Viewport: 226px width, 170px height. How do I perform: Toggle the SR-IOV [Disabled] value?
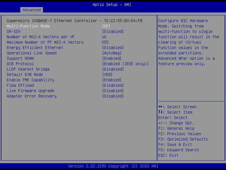[x=113, y=31]
